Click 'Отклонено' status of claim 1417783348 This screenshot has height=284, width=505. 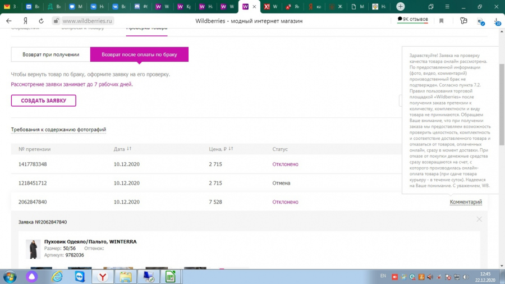(286, 164)
